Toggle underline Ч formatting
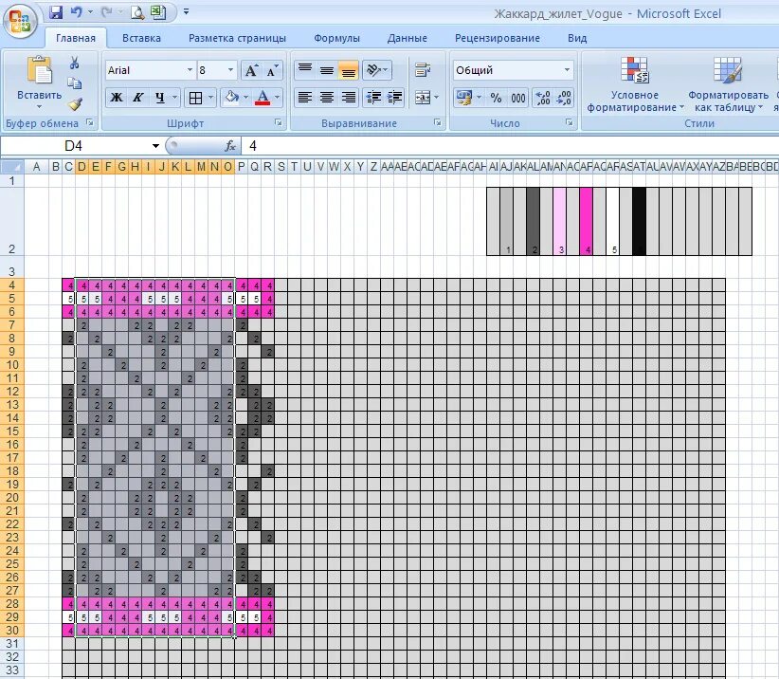Image resolution: width=779 pixels, height=679 pixels. [159, 98]
